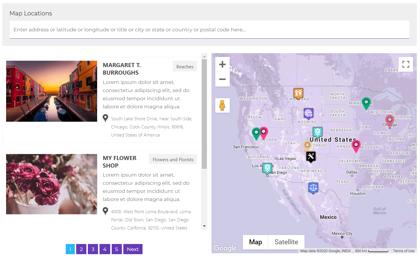Image resolution: width=420 pixels, height=262 pixels.
Task: Go to pagination page 3
Action: (x=93, y=249)
